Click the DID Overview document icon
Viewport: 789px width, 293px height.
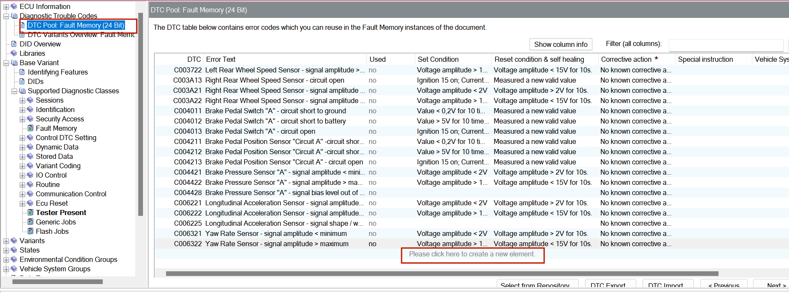click(x=14, y=44)
